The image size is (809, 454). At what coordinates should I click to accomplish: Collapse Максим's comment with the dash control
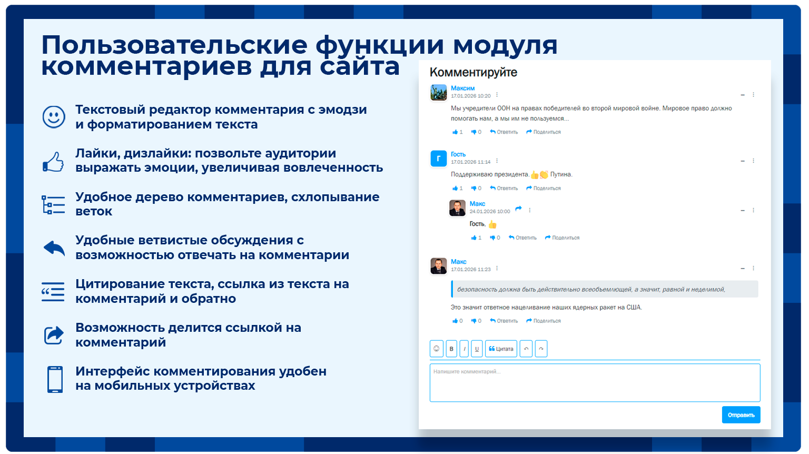click(742, 95)
